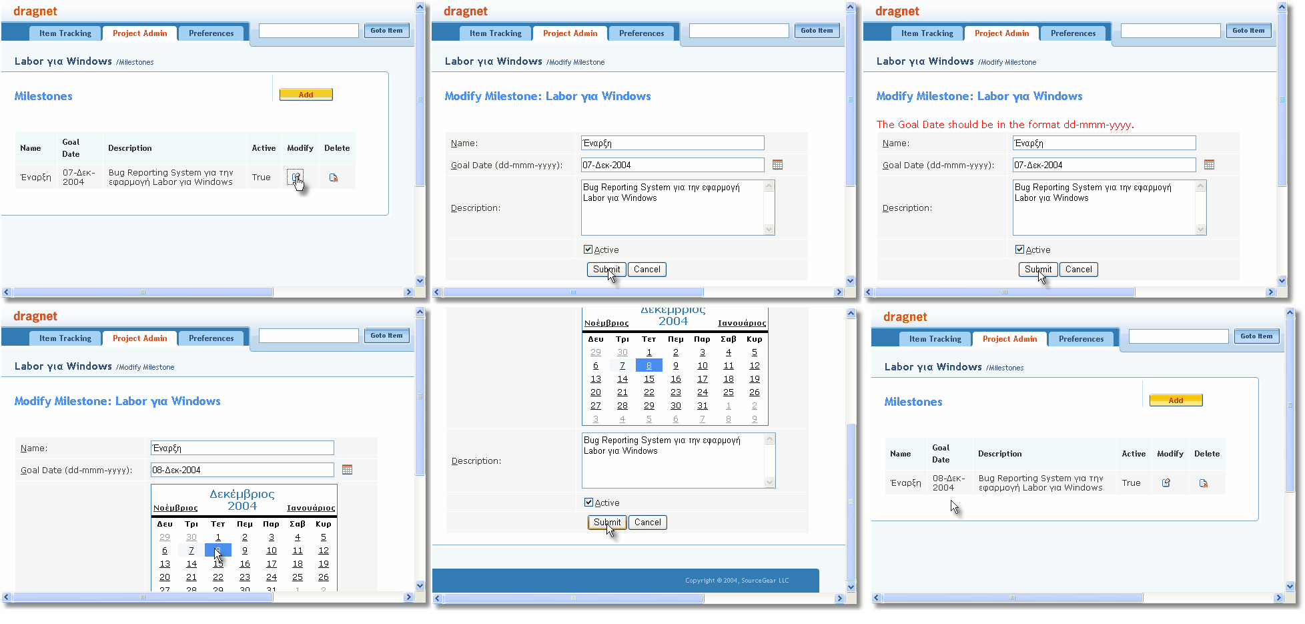Click the Description column header in the 07-Δεκ-2004 milestones table
This screenshot has height=624, width=1305.
point(130,148)
